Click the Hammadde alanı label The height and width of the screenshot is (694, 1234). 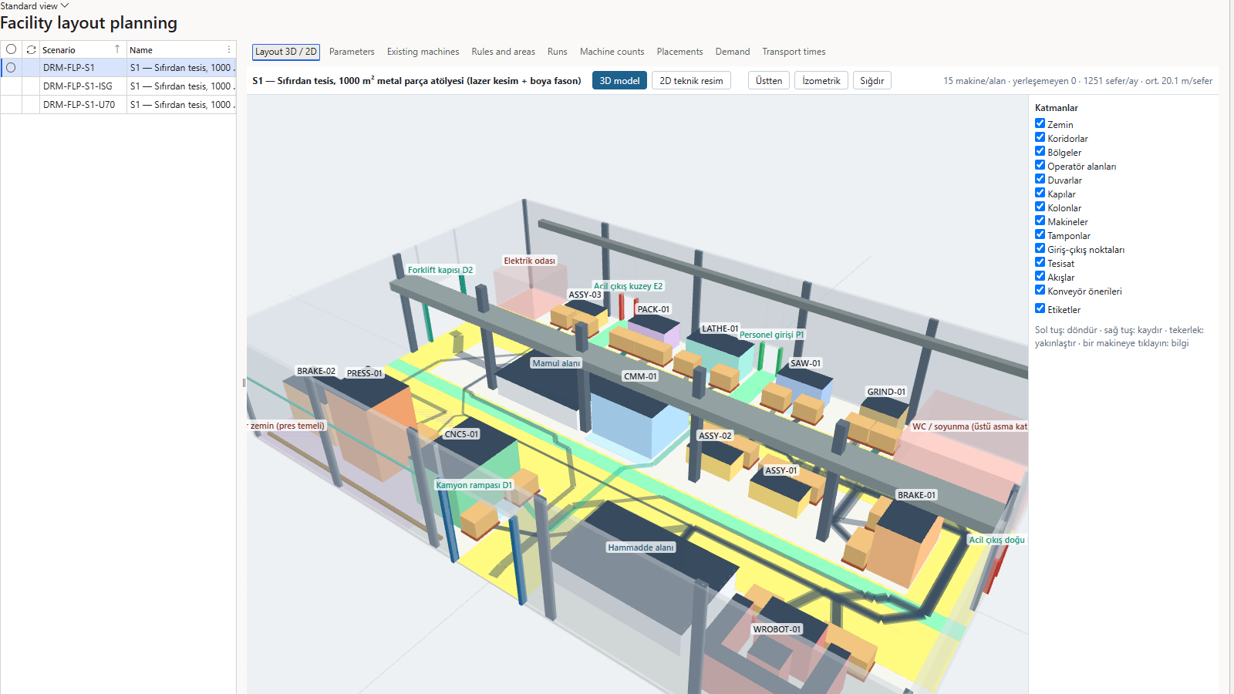pos(641,547)
